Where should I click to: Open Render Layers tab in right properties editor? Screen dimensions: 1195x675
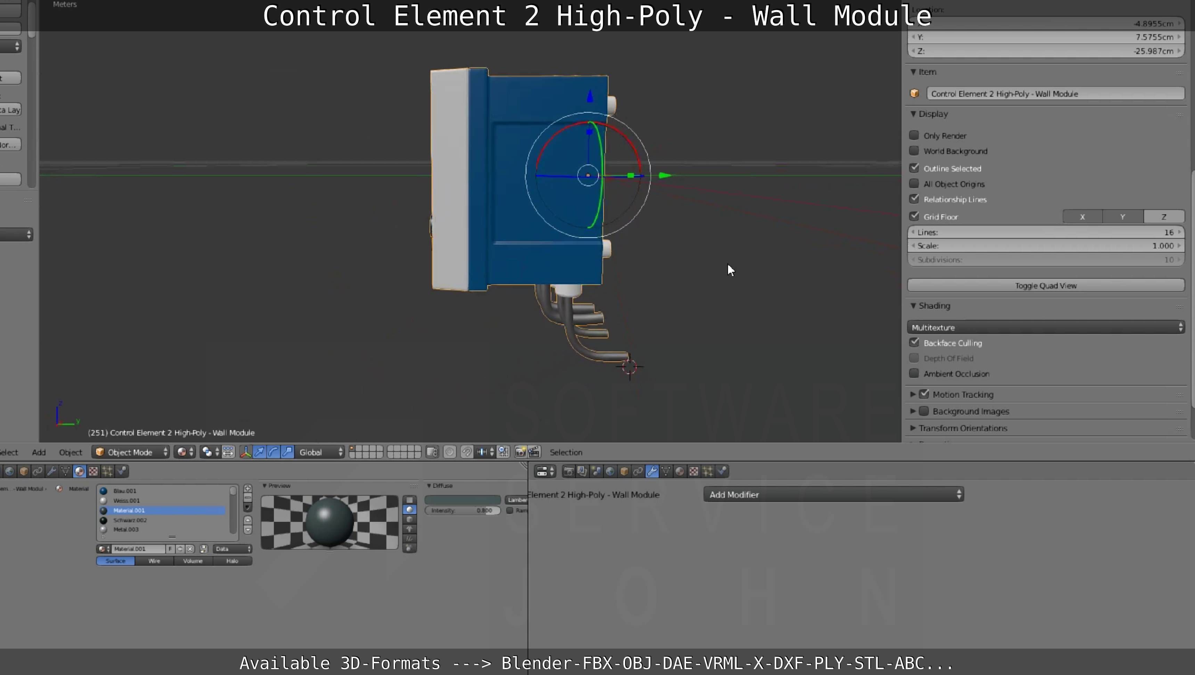click(582, 472)
